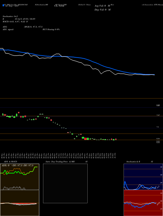This screenshot has height=216, width=163.
Task: Open the red RSI mini chart panel
Action: coord(143,203)
